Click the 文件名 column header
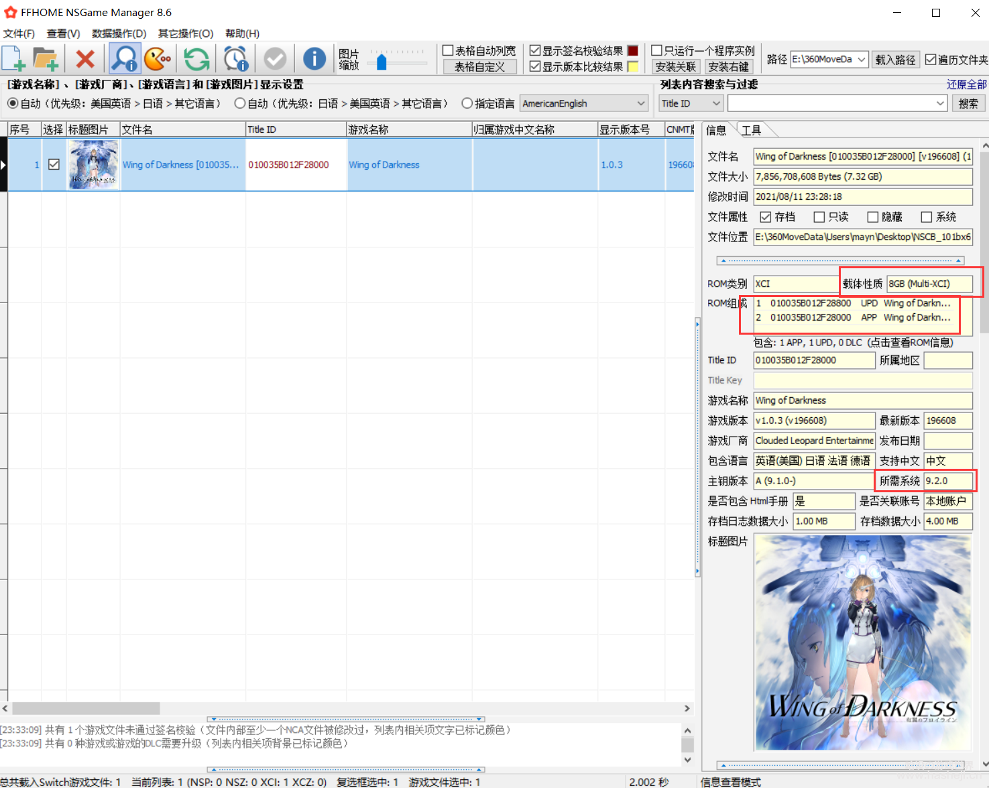Viewport: 989px width, 788px height. pyautogui.click(x=182, y=129)
